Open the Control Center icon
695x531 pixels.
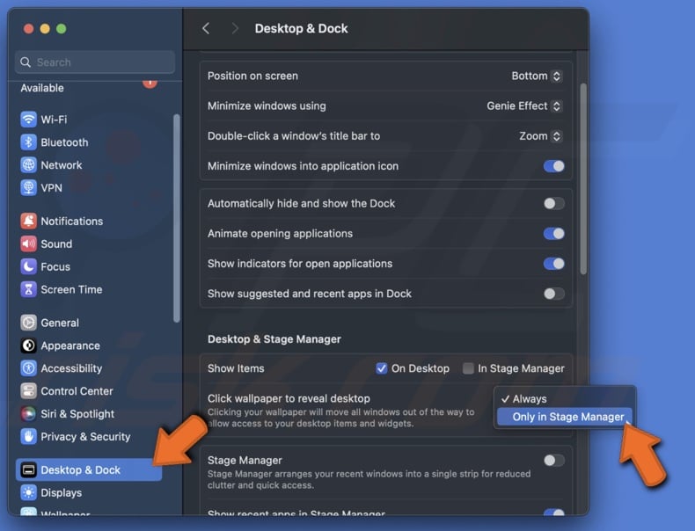[28, 391]
